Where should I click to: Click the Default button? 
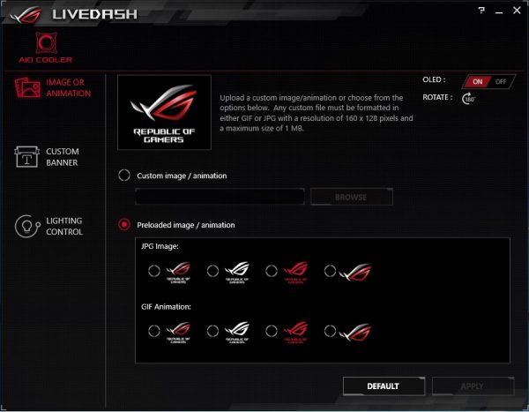click(384, 386)
